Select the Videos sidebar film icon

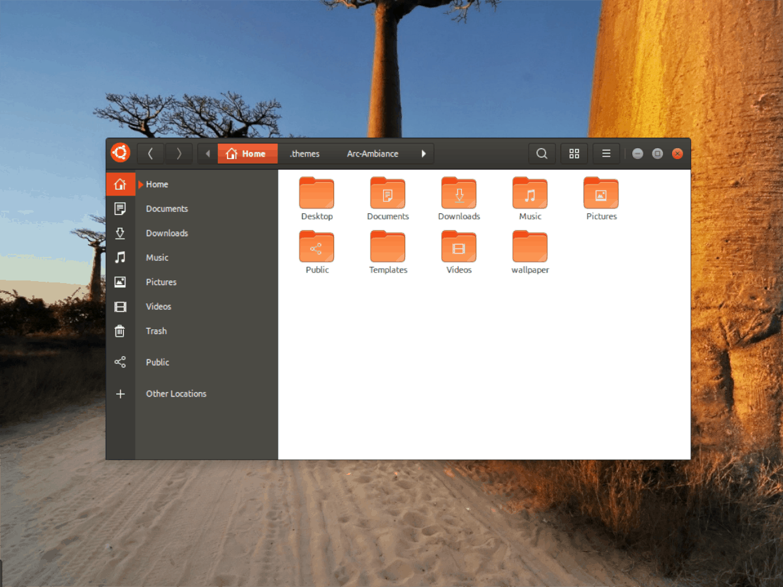tap(120, 307)
